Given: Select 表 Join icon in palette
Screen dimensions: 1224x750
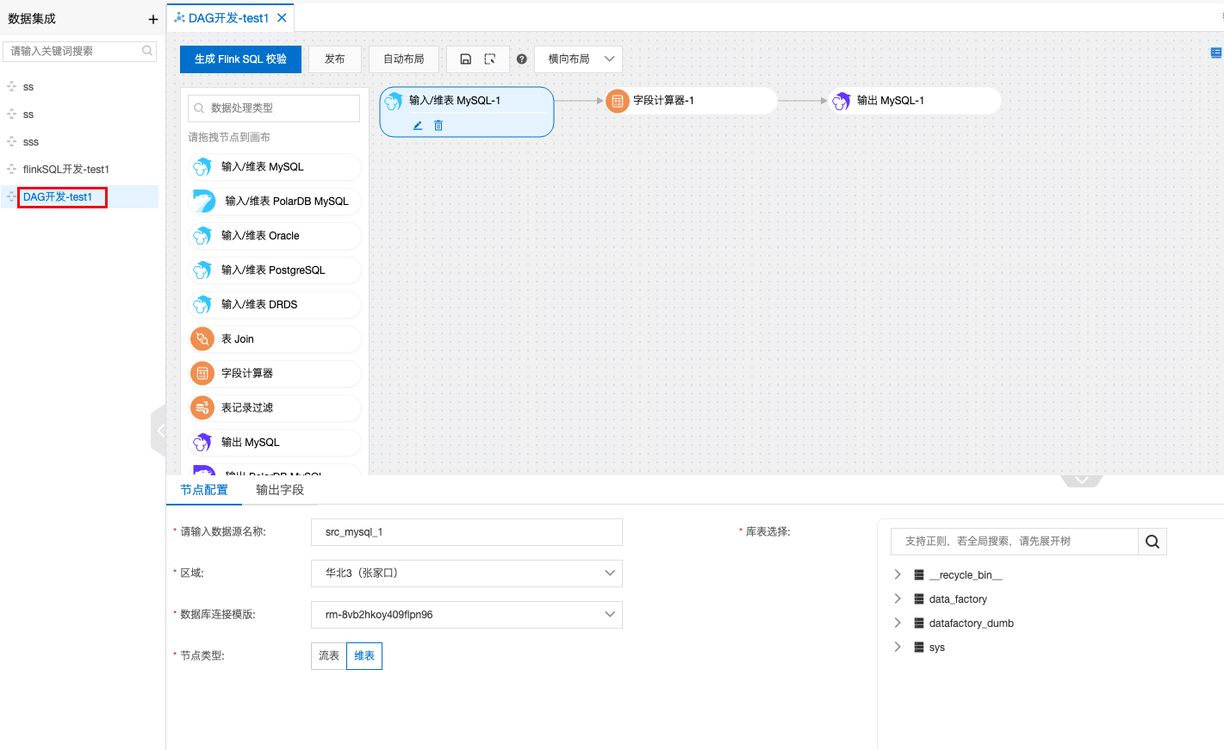Looking at the screenshot, I should pyautogui.click(x=202, y=339).
